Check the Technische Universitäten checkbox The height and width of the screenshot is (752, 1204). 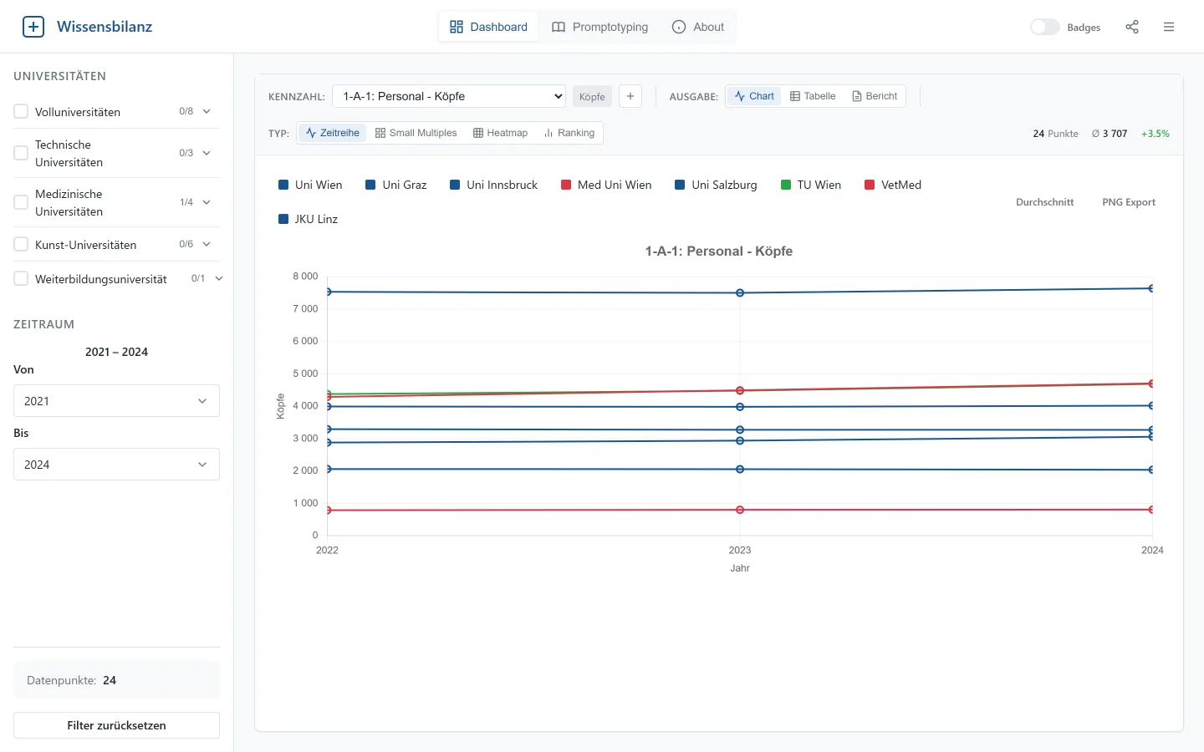[x=21, y=153]
